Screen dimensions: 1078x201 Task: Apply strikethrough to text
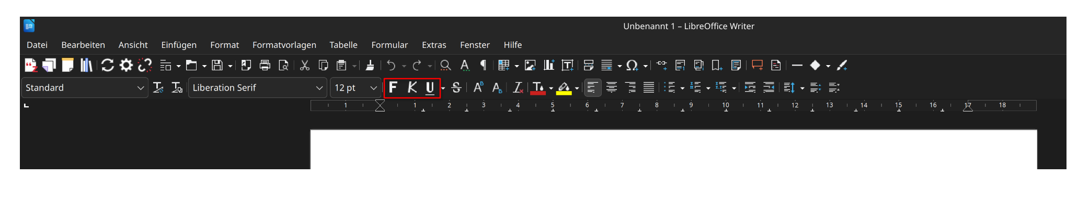(456, 87)
